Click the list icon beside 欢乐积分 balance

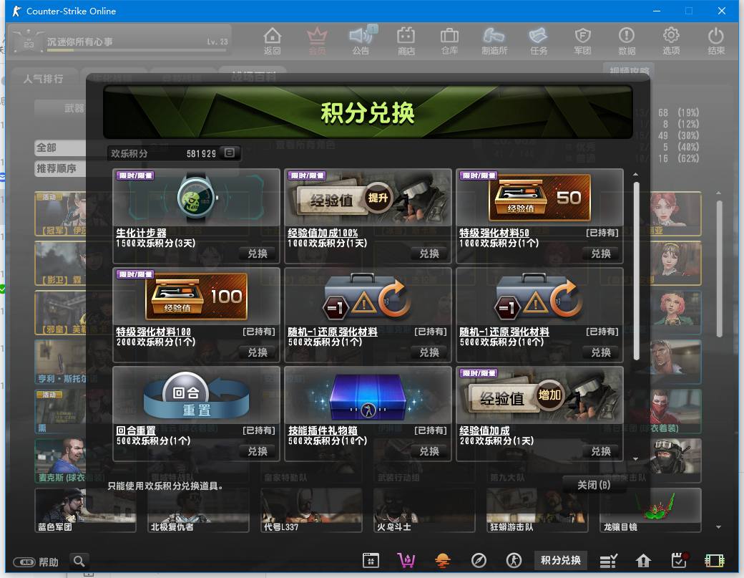click(x=229, y=153)
